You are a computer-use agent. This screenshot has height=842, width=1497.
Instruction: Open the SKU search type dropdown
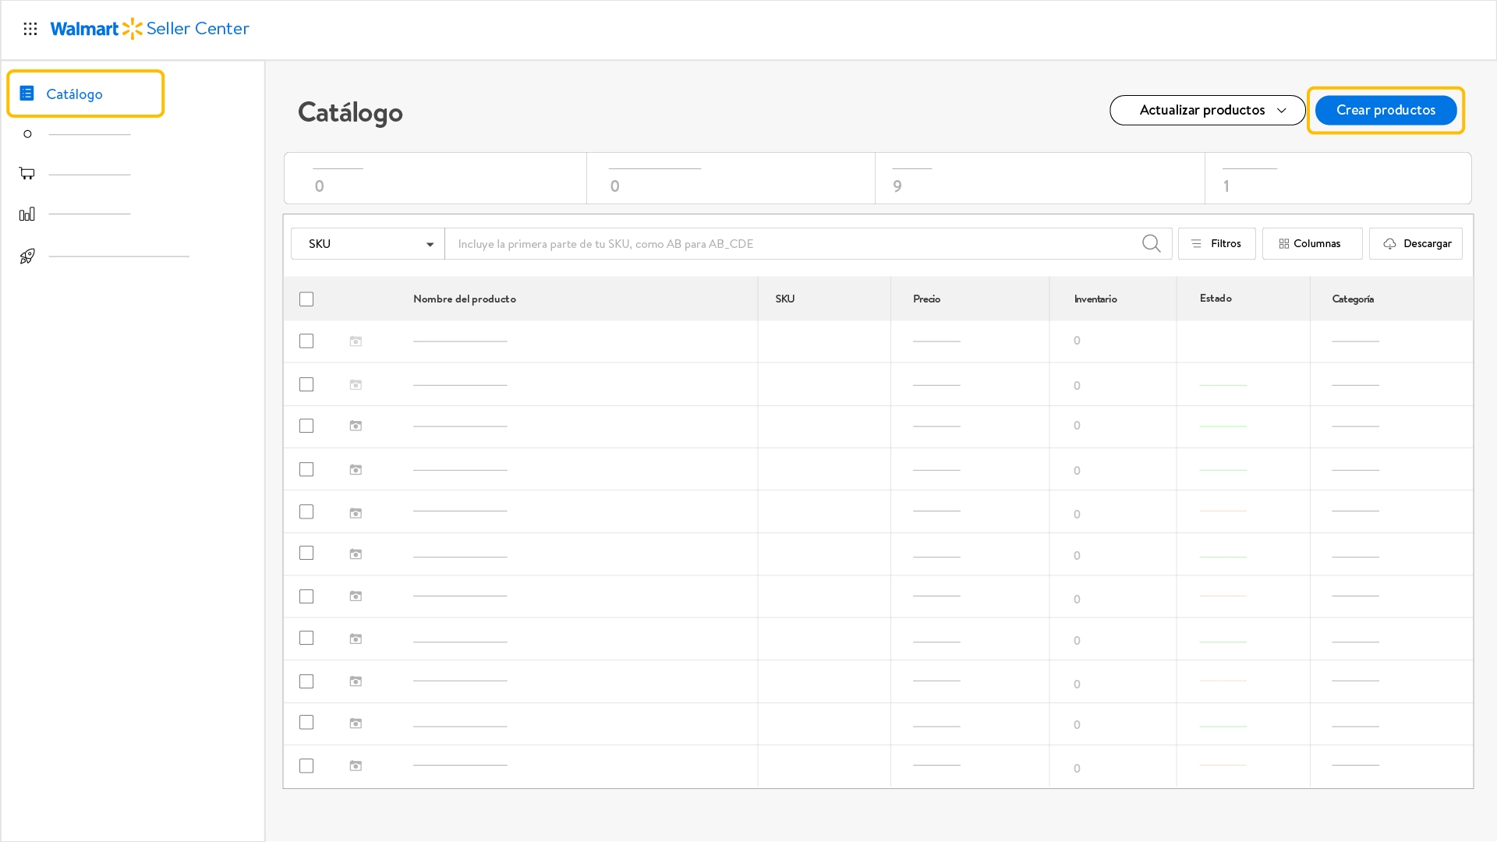368,244
